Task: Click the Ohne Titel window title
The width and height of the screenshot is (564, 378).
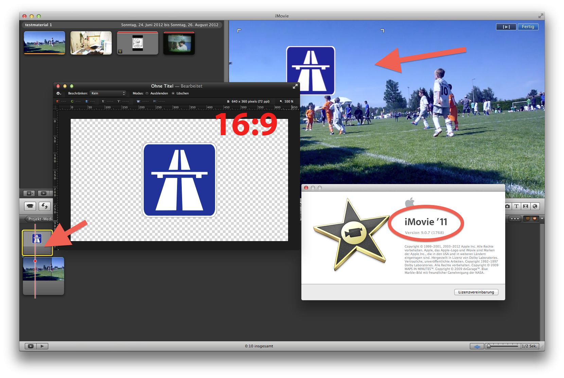Action: point(162,86)
